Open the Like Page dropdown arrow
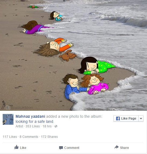The image size is (147, 154). tap(141, 119)
